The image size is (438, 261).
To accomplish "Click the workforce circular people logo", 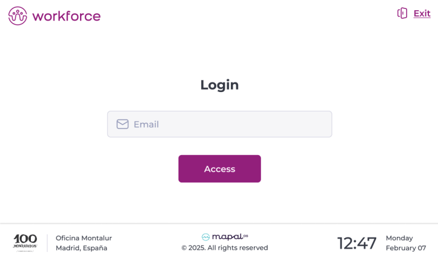I will 18,16.
